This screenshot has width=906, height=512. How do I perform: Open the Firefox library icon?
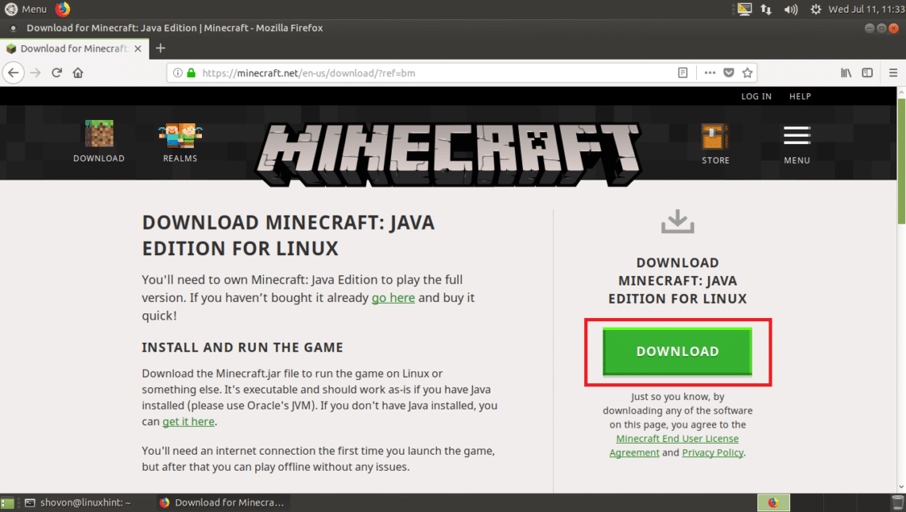(x=846, y=73)
